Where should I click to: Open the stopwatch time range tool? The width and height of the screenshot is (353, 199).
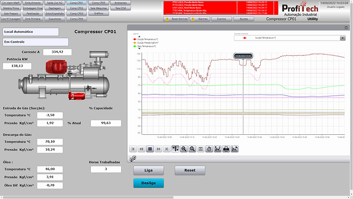209,149
